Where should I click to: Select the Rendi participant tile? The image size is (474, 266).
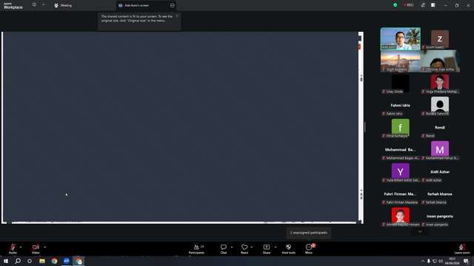pyautogui.click(x=440, y=128)
